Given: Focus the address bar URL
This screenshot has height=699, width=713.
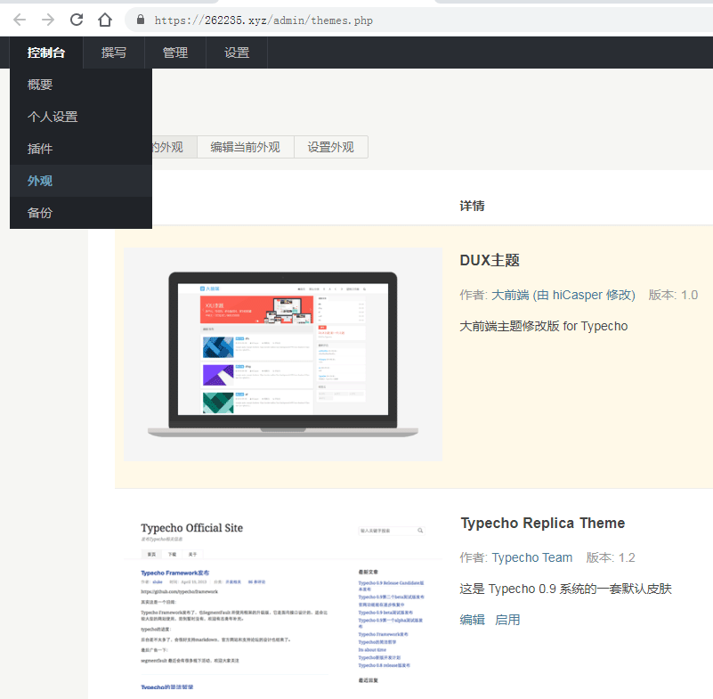Looking at the screenshot, I should [x=263, y=20].
